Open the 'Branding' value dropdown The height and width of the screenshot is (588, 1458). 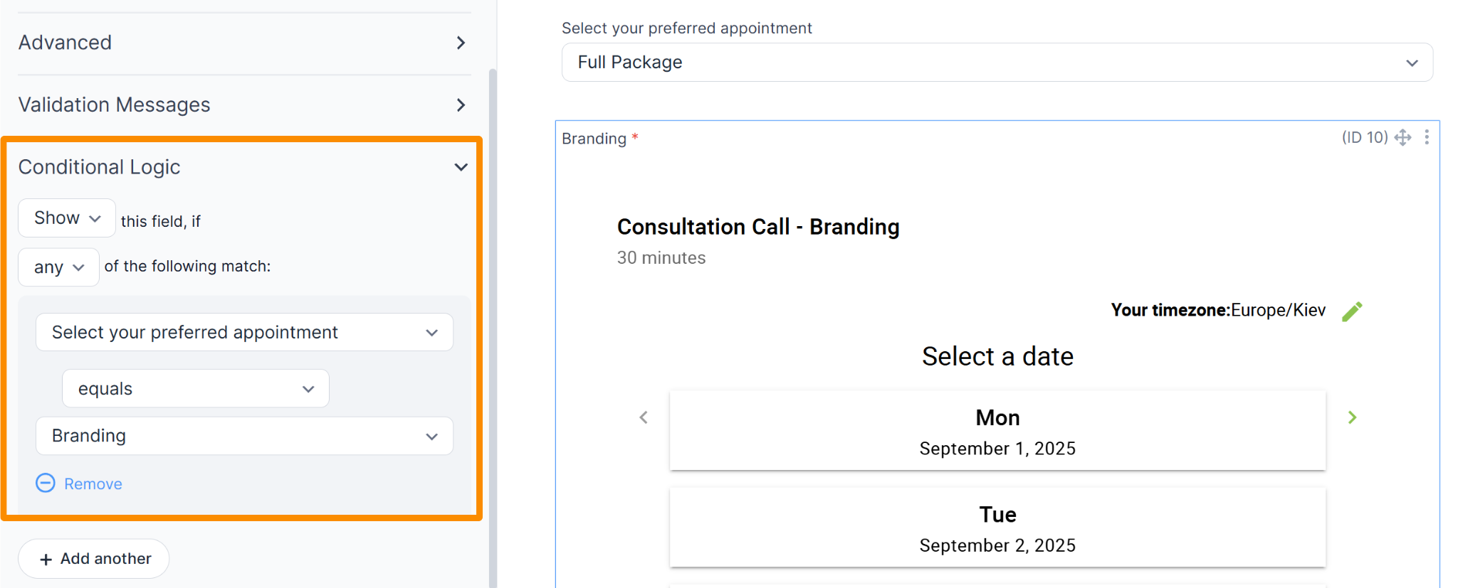244,435
